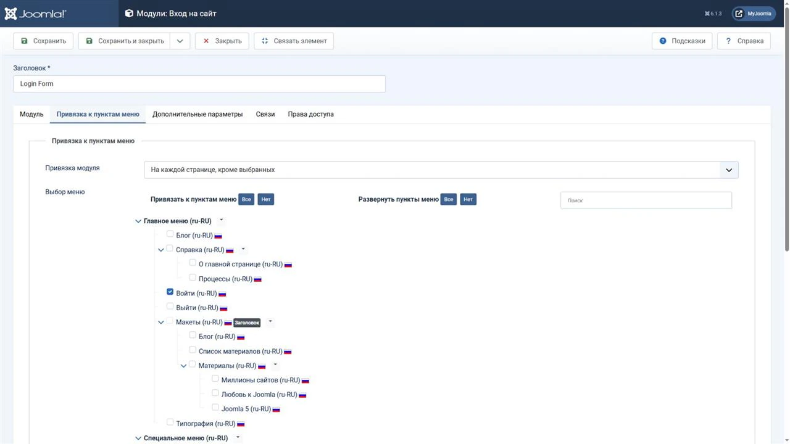Collapse the Справка branch chevron

161,250
